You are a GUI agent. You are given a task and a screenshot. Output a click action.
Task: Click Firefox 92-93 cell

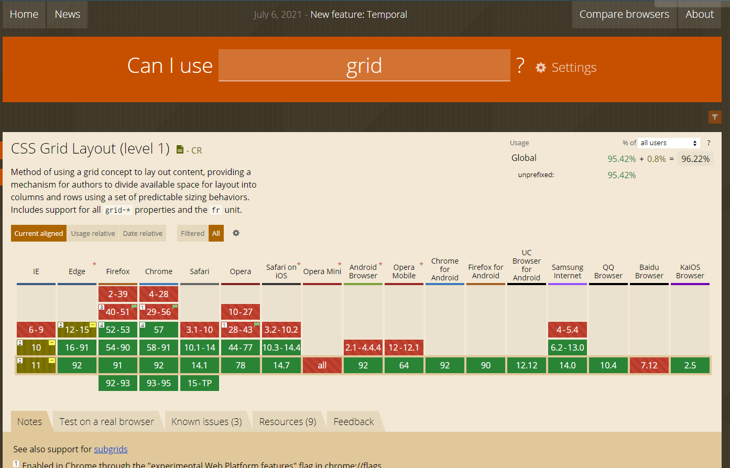pos(118,383)
